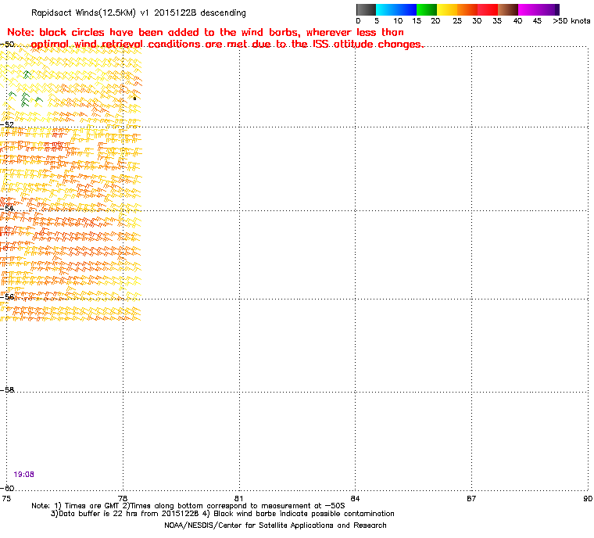
Task: Click the '84' longitude axis label
Action: tap(355, 498)
